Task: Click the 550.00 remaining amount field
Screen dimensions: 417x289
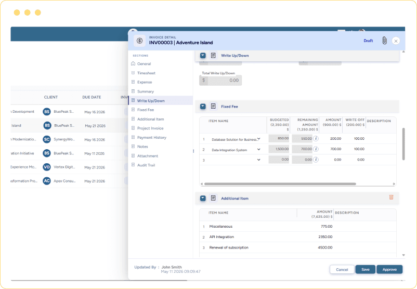Action: tap(302, 138)
